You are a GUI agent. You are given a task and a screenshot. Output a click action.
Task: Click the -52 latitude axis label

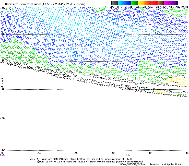click(2, 34)
